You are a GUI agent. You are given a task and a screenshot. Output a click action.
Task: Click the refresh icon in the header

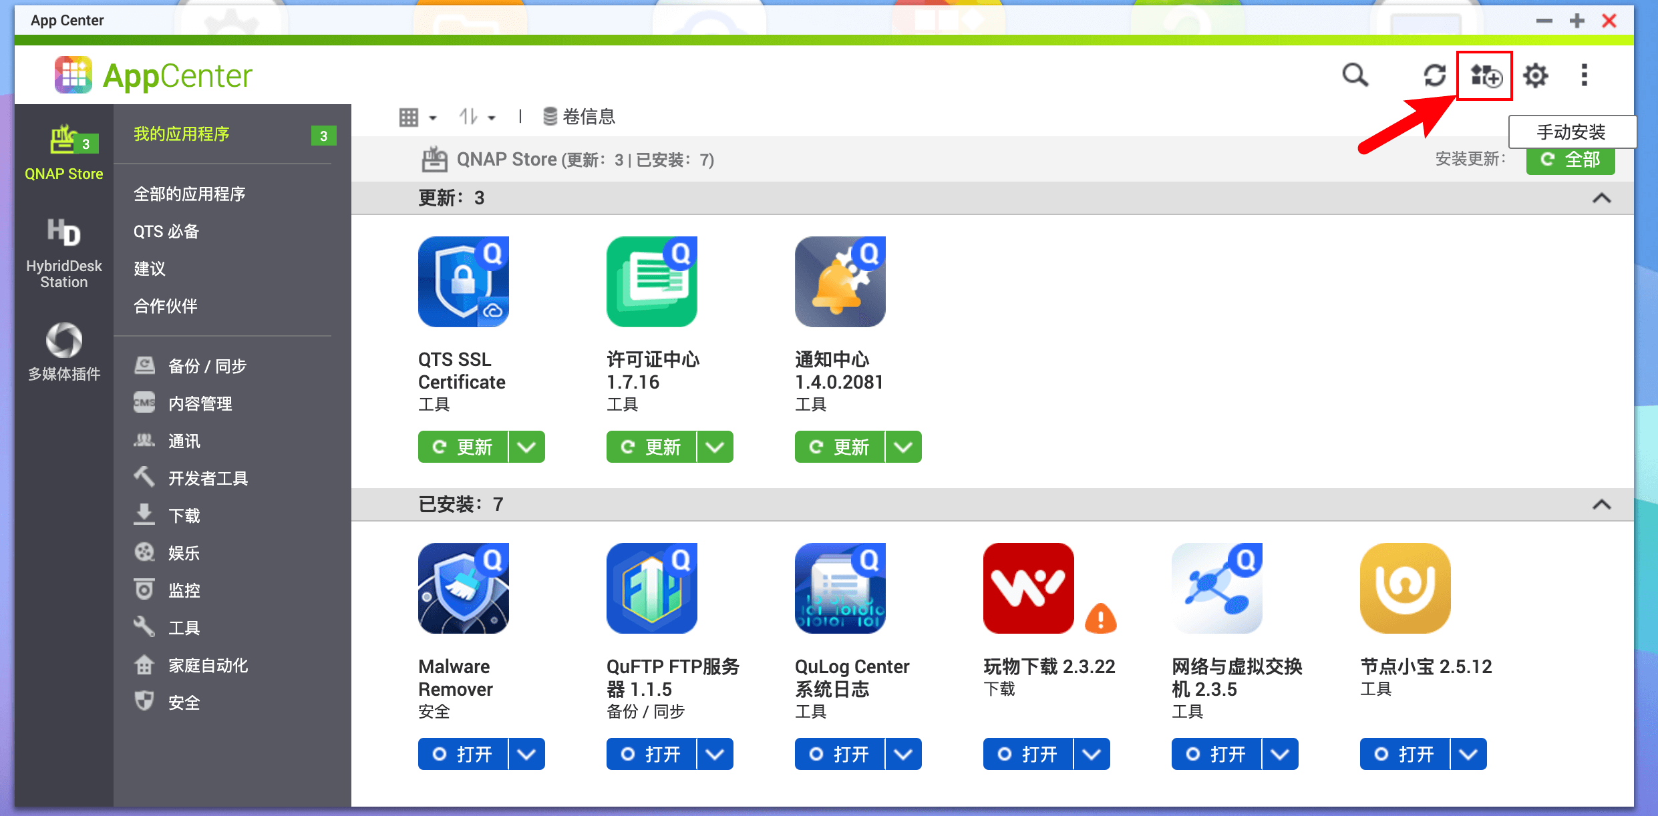coord(1434,75)
